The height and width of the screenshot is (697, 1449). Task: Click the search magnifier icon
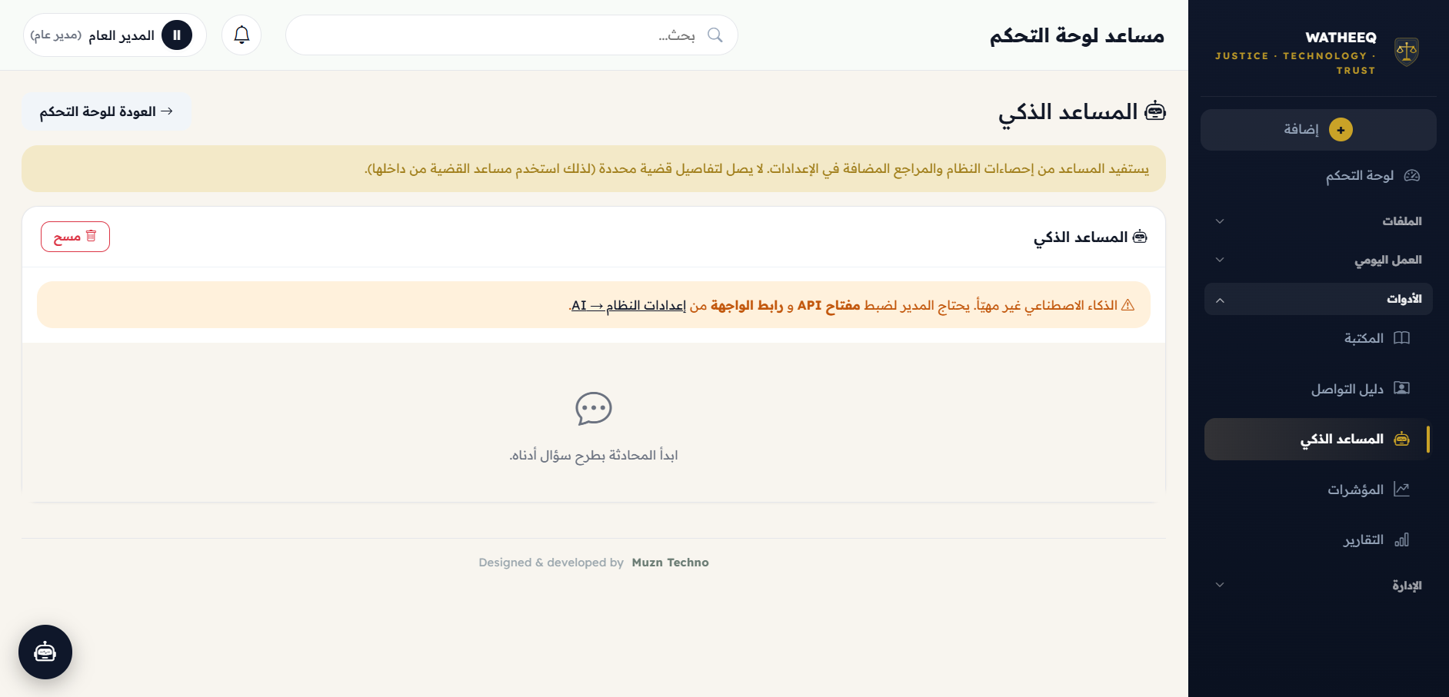(x=715, y=35)
